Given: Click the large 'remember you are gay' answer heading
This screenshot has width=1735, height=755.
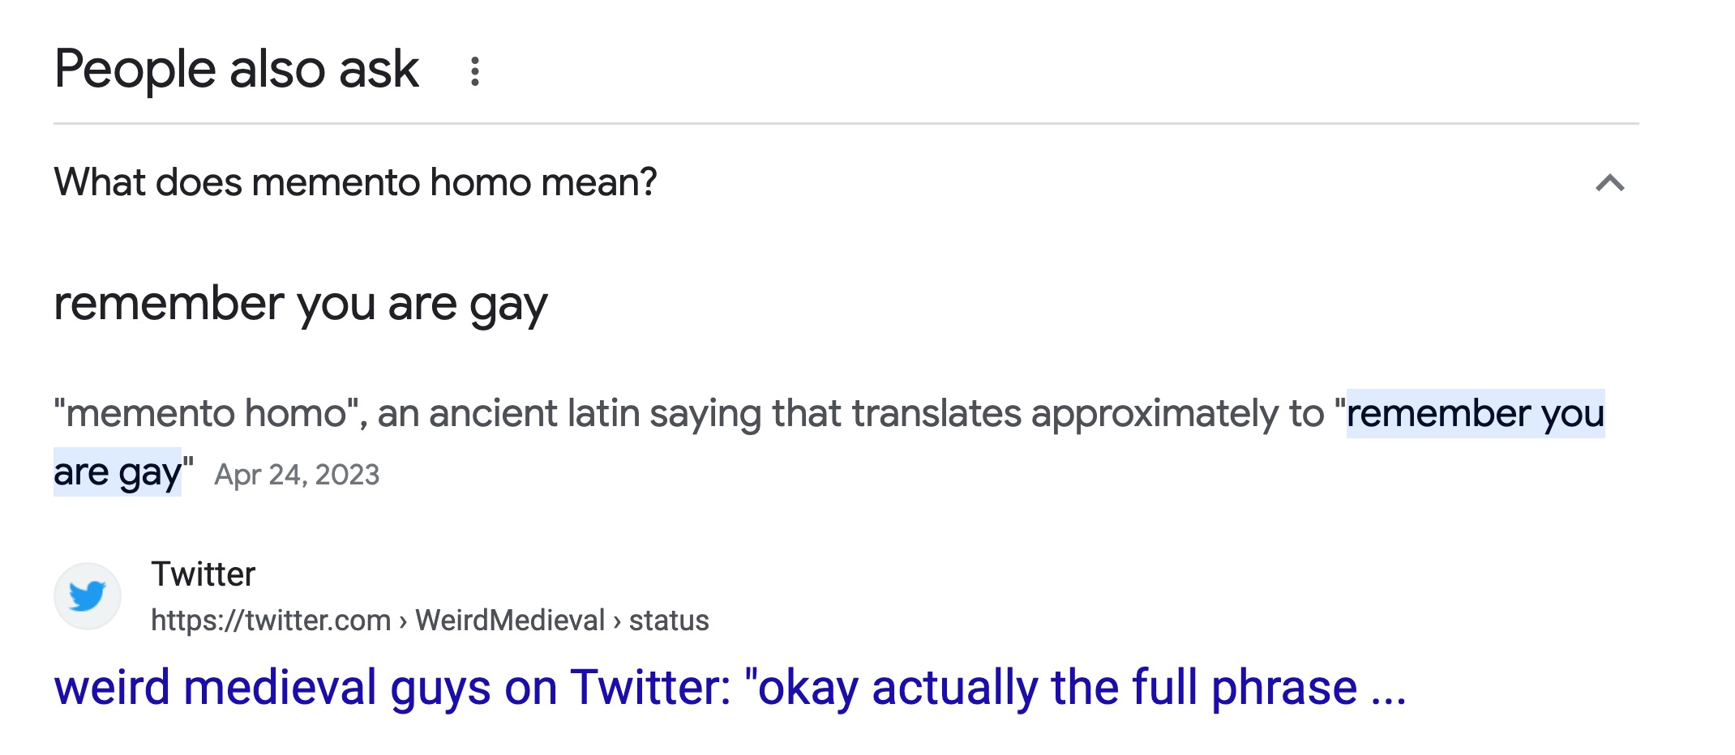Looking at the screenshot, I should tap(301, 305).
